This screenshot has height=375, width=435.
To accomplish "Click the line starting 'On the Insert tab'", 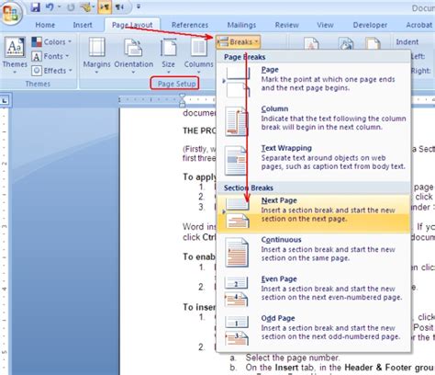I will [340, 368].
